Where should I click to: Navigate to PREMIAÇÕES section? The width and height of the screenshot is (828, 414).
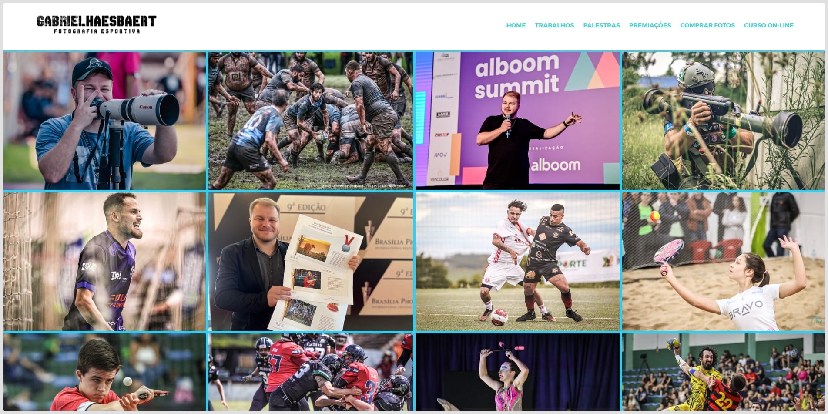coord(650,25)
